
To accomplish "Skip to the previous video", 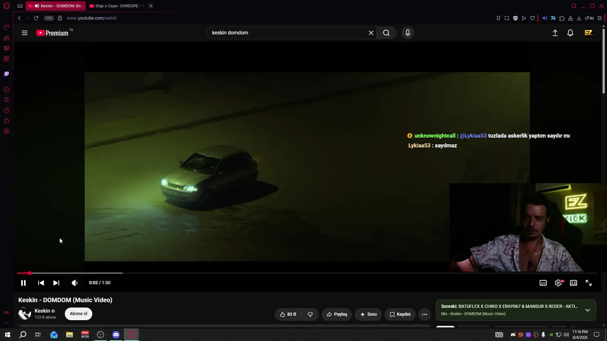I will click(x=41, y=283).
